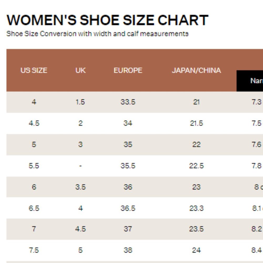263x263 pixels.
Task: Click the UK column header
Action: 80,70
